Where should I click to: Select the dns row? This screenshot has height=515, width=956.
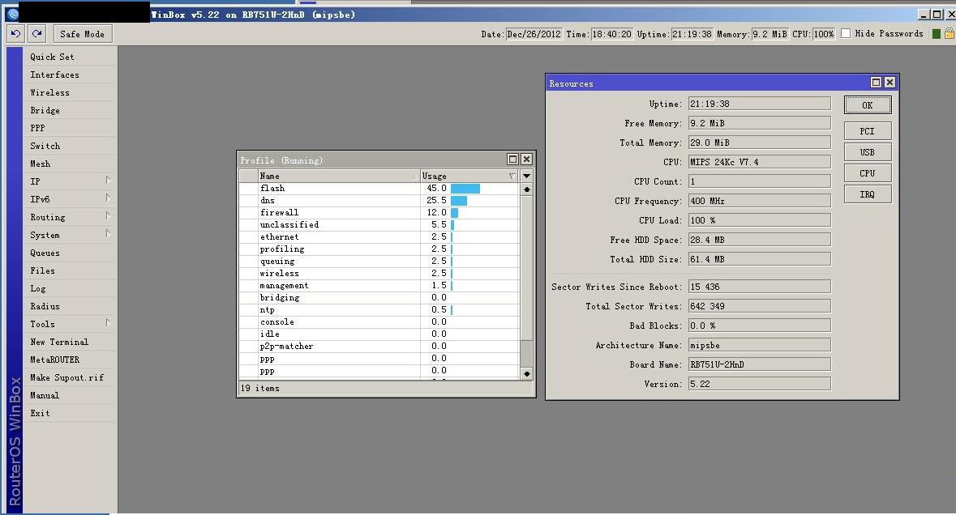point(379,200)
